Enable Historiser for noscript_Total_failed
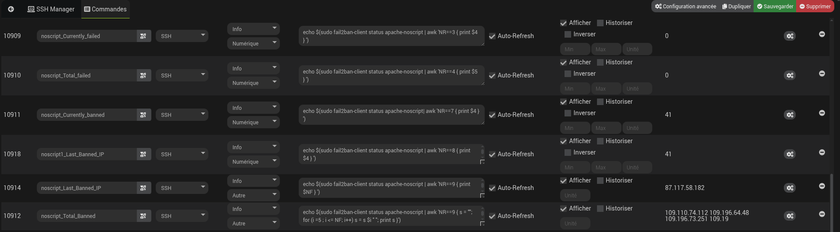This screenshot has width=840, height=232. point(601,63)
